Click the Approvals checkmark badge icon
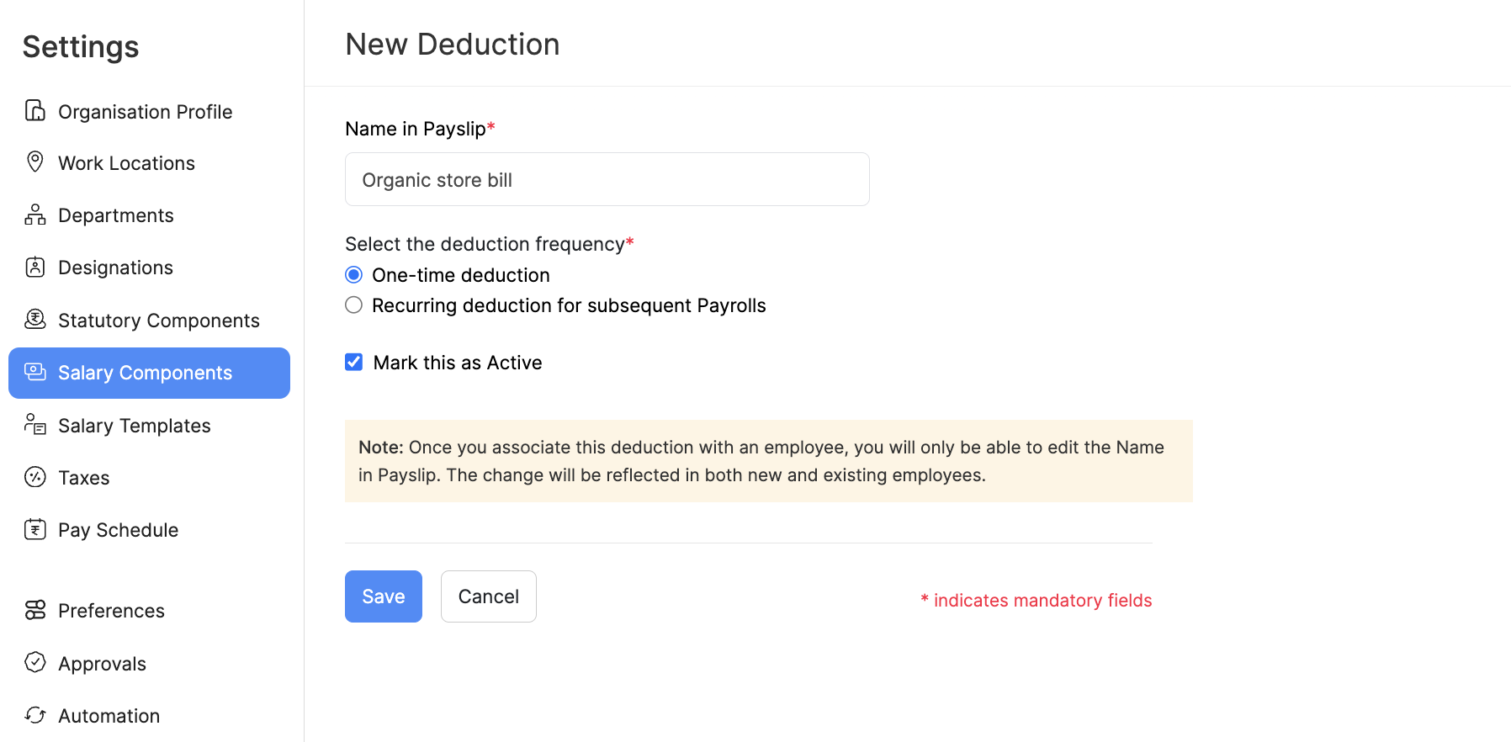The image size is (1511, 742). (34, 663)
